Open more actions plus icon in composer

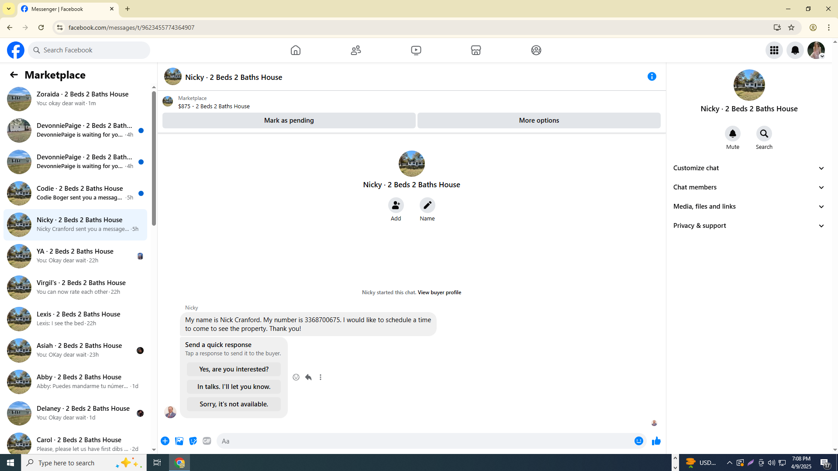(x=165, y=441)
